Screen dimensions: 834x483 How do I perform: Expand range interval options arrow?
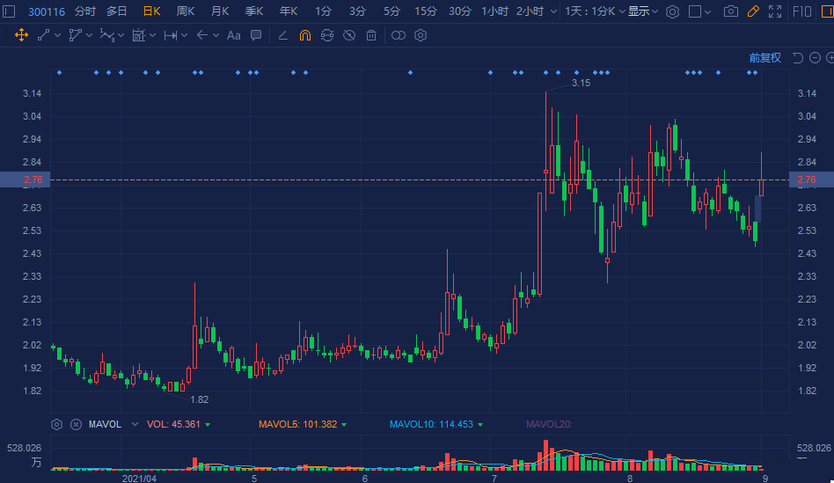click(185, 35)
